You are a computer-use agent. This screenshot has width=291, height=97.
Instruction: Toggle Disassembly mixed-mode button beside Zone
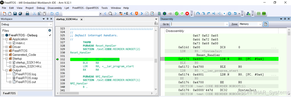pyautogui.click(x=266, y=24)
